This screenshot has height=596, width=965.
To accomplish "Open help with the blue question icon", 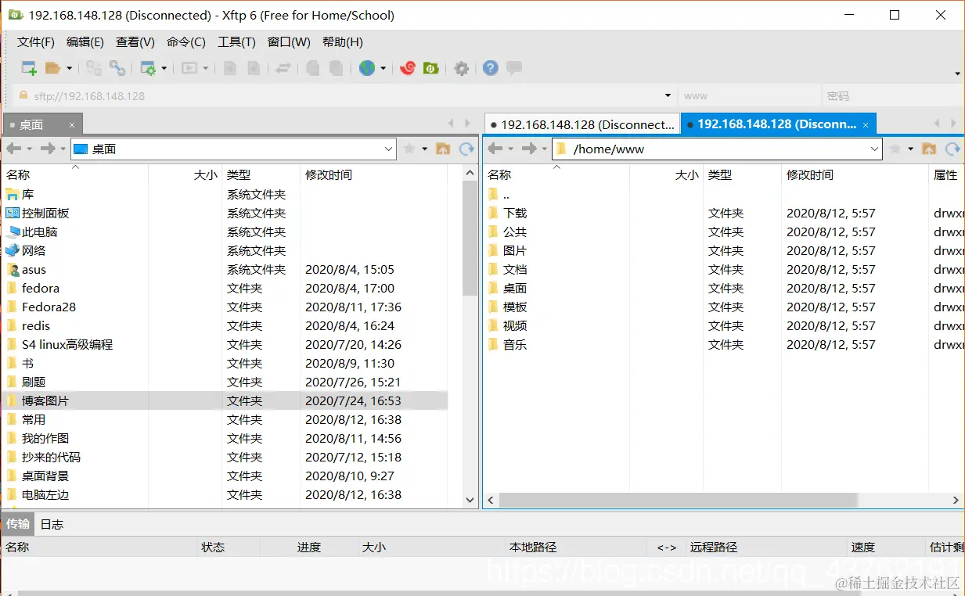I will pyautogui.click(x=491, y=68).
